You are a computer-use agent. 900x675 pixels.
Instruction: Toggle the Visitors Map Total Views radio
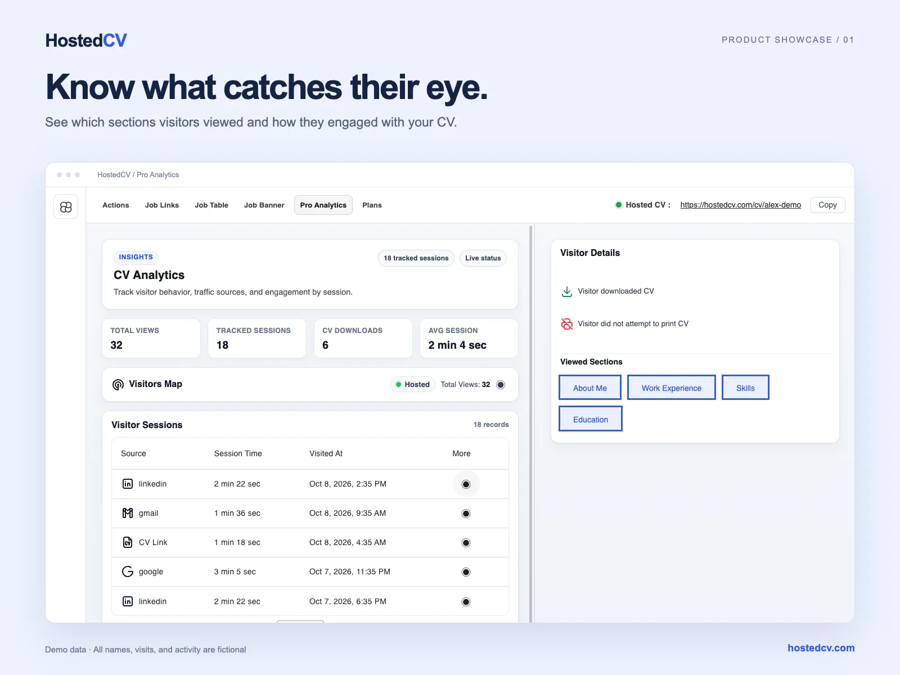pos(501,385)
